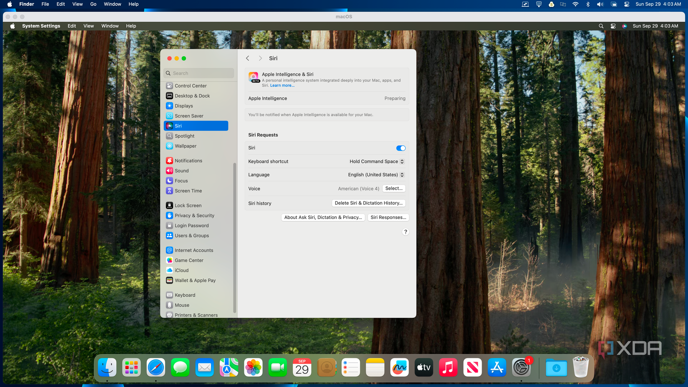Open the Music app in Dock
The width and height of the screenshot is (688, 387).
pos(448,367)
